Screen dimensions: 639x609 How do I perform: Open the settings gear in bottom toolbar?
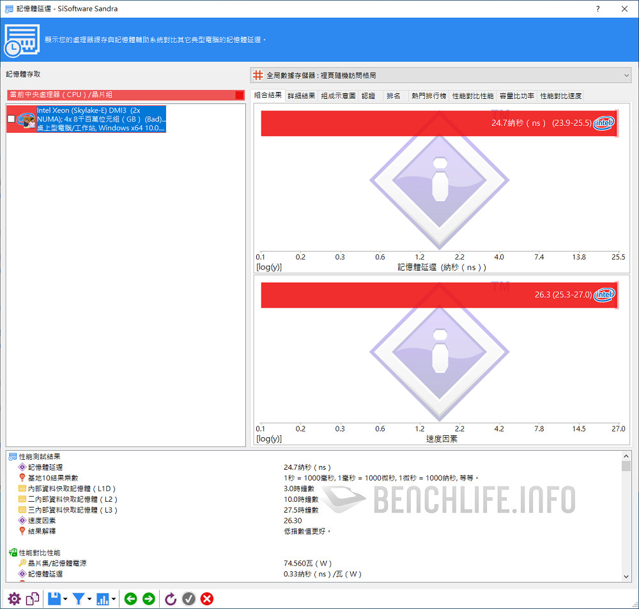click(14, 599)
